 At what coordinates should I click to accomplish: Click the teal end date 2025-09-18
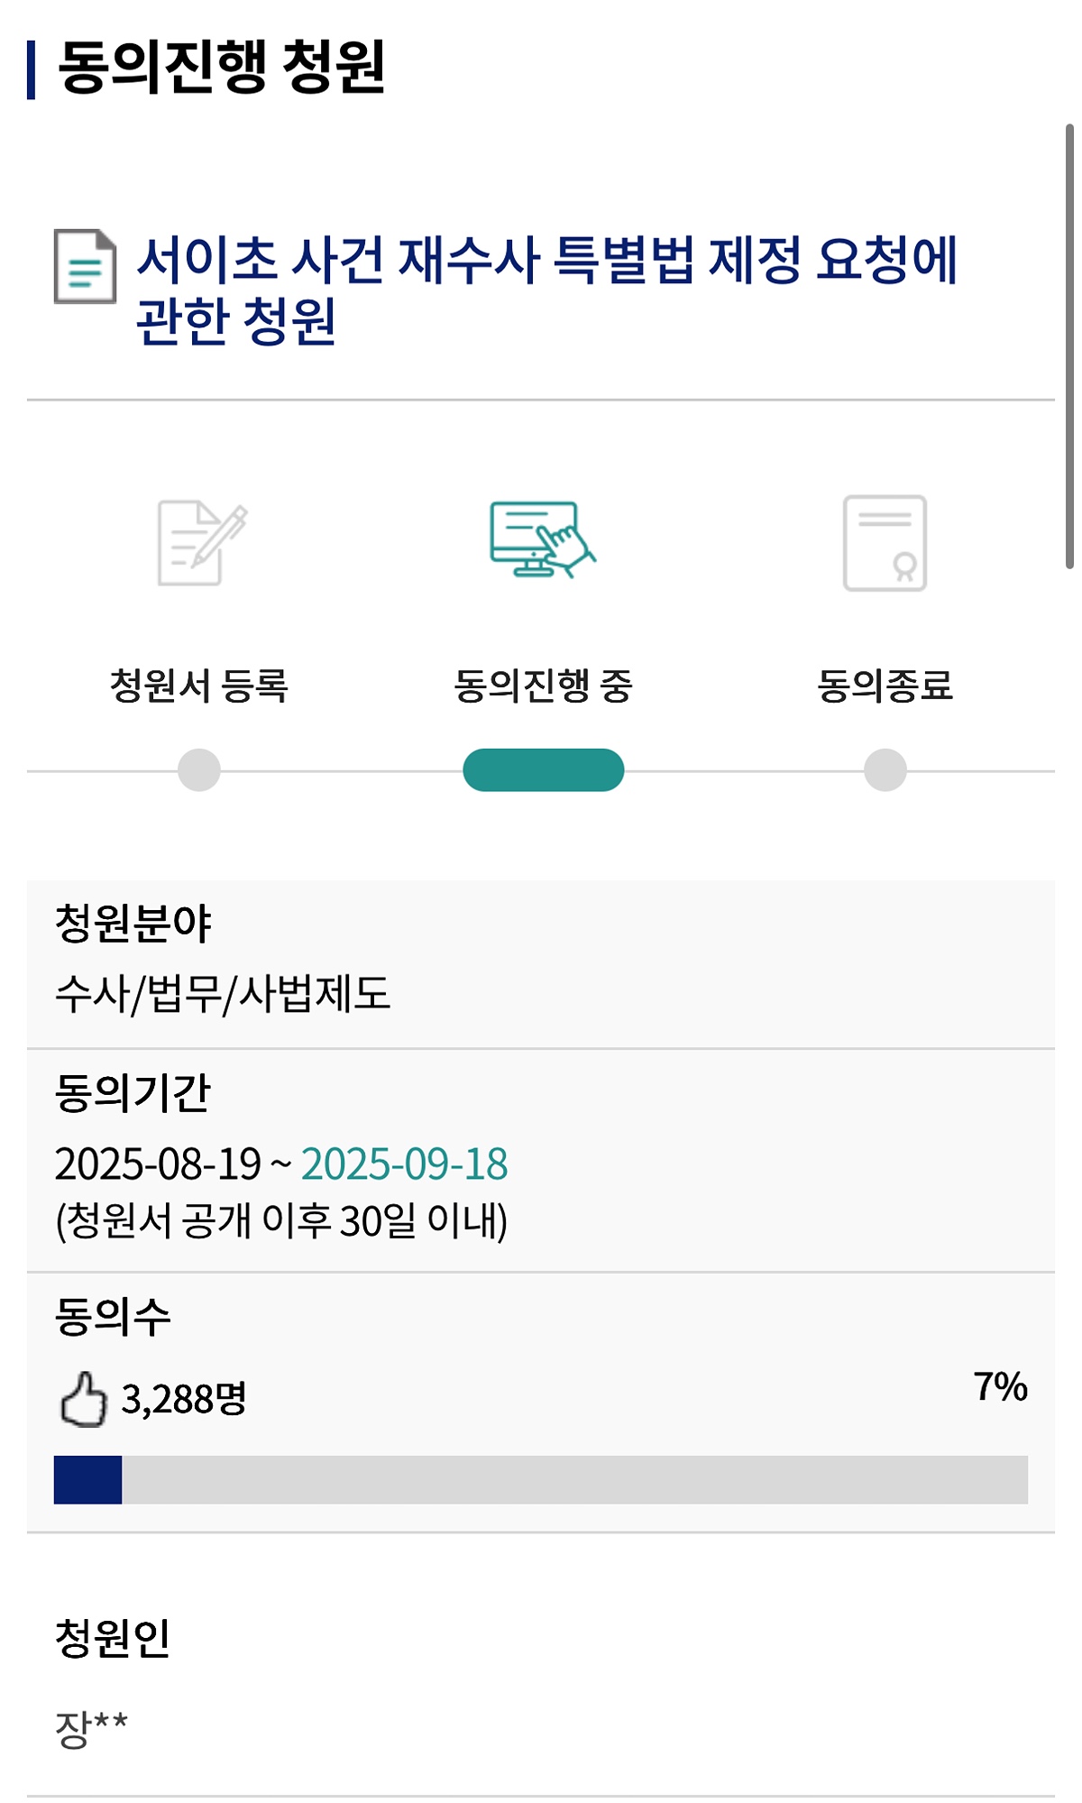(404, 1164)
